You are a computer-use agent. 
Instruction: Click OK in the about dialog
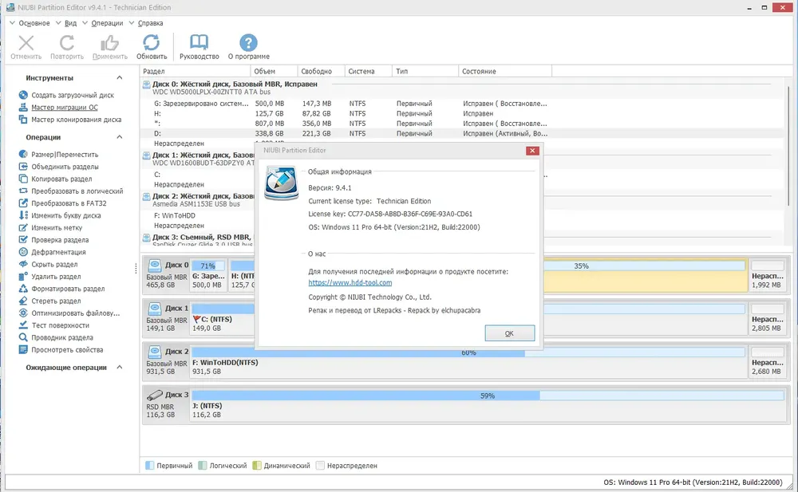pos(509,333)
